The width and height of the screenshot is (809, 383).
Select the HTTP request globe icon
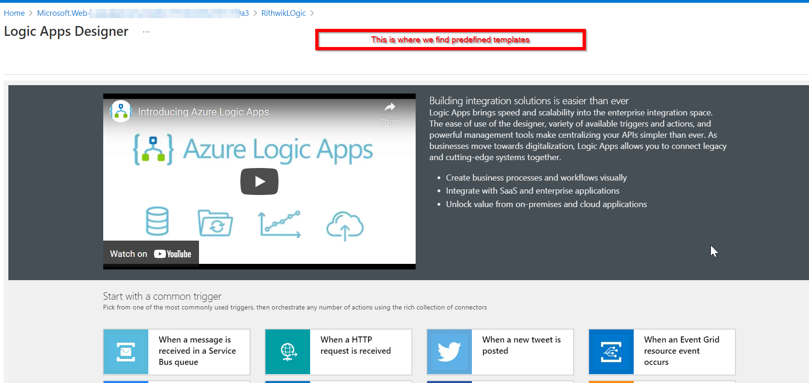coord(288,352)
